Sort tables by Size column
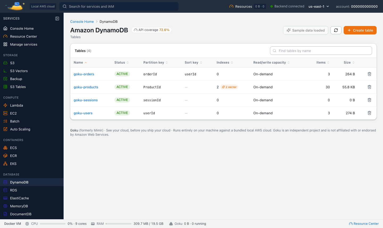This screenshot has width=383, height=228. point(349,63)
